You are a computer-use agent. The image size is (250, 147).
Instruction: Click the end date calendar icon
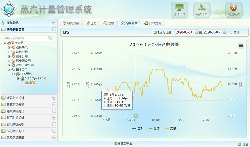click(x=224, y=32)
